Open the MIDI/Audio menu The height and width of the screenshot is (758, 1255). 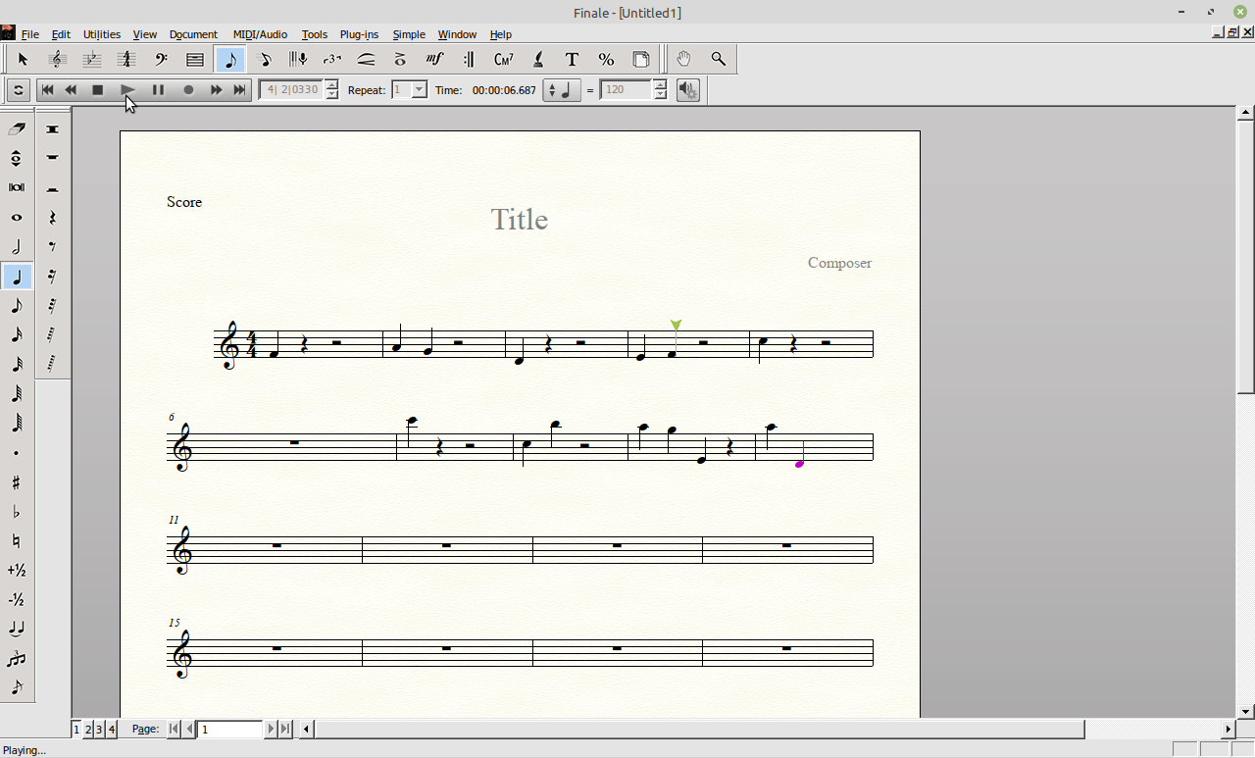pyautogui.click(x=260, y=34)
